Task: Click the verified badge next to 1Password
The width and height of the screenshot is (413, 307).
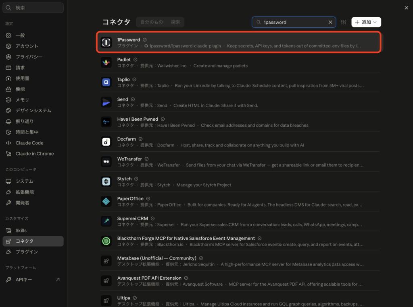Action: click(145, 40)
